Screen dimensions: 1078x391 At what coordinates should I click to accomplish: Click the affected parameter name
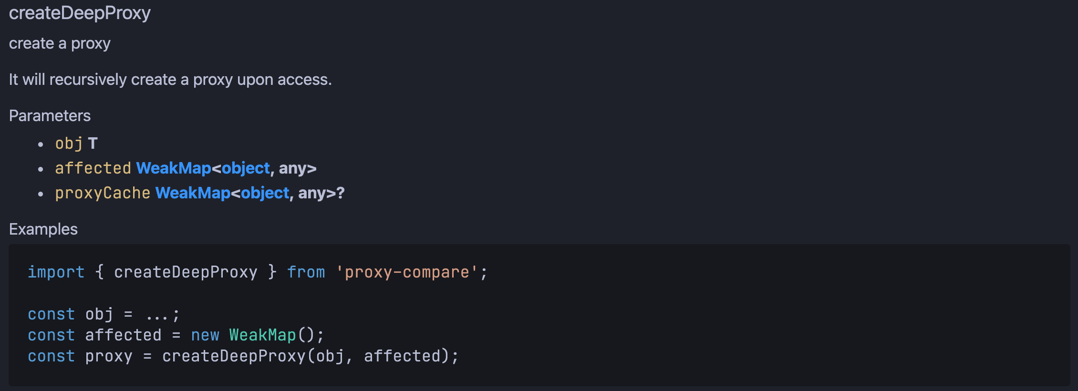(x=93, y=168)
